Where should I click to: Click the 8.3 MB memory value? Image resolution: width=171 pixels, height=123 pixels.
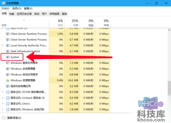[x=74, y=92]
